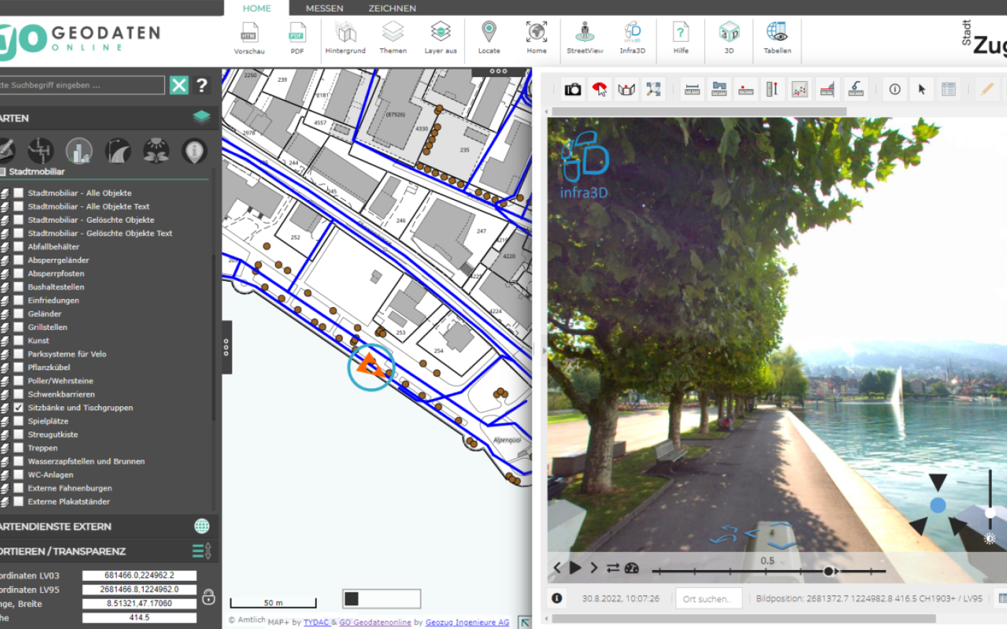The height and width of the screenshot is (629, 1007).
Task: Enable the Abfallbehälter layer checkbox
Action: pos(19,247)
